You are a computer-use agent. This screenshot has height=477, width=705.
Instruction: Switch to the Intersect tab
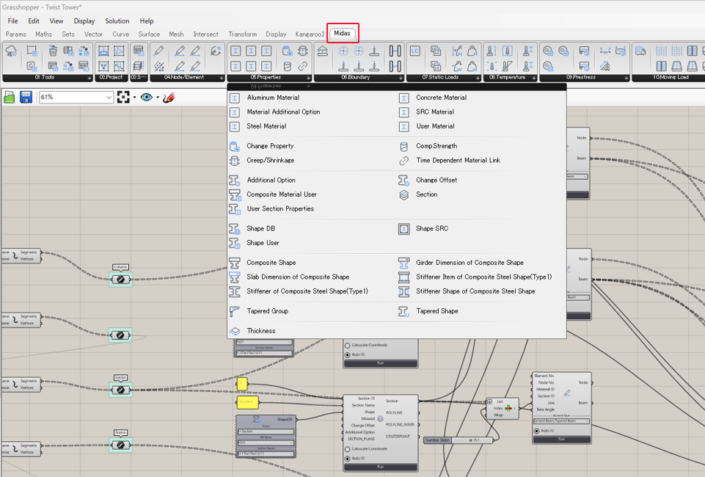point(205,34)
